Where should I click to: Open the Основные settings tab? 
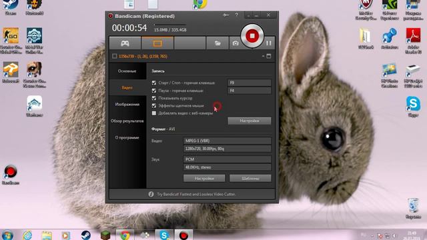(x=127, y=71)
